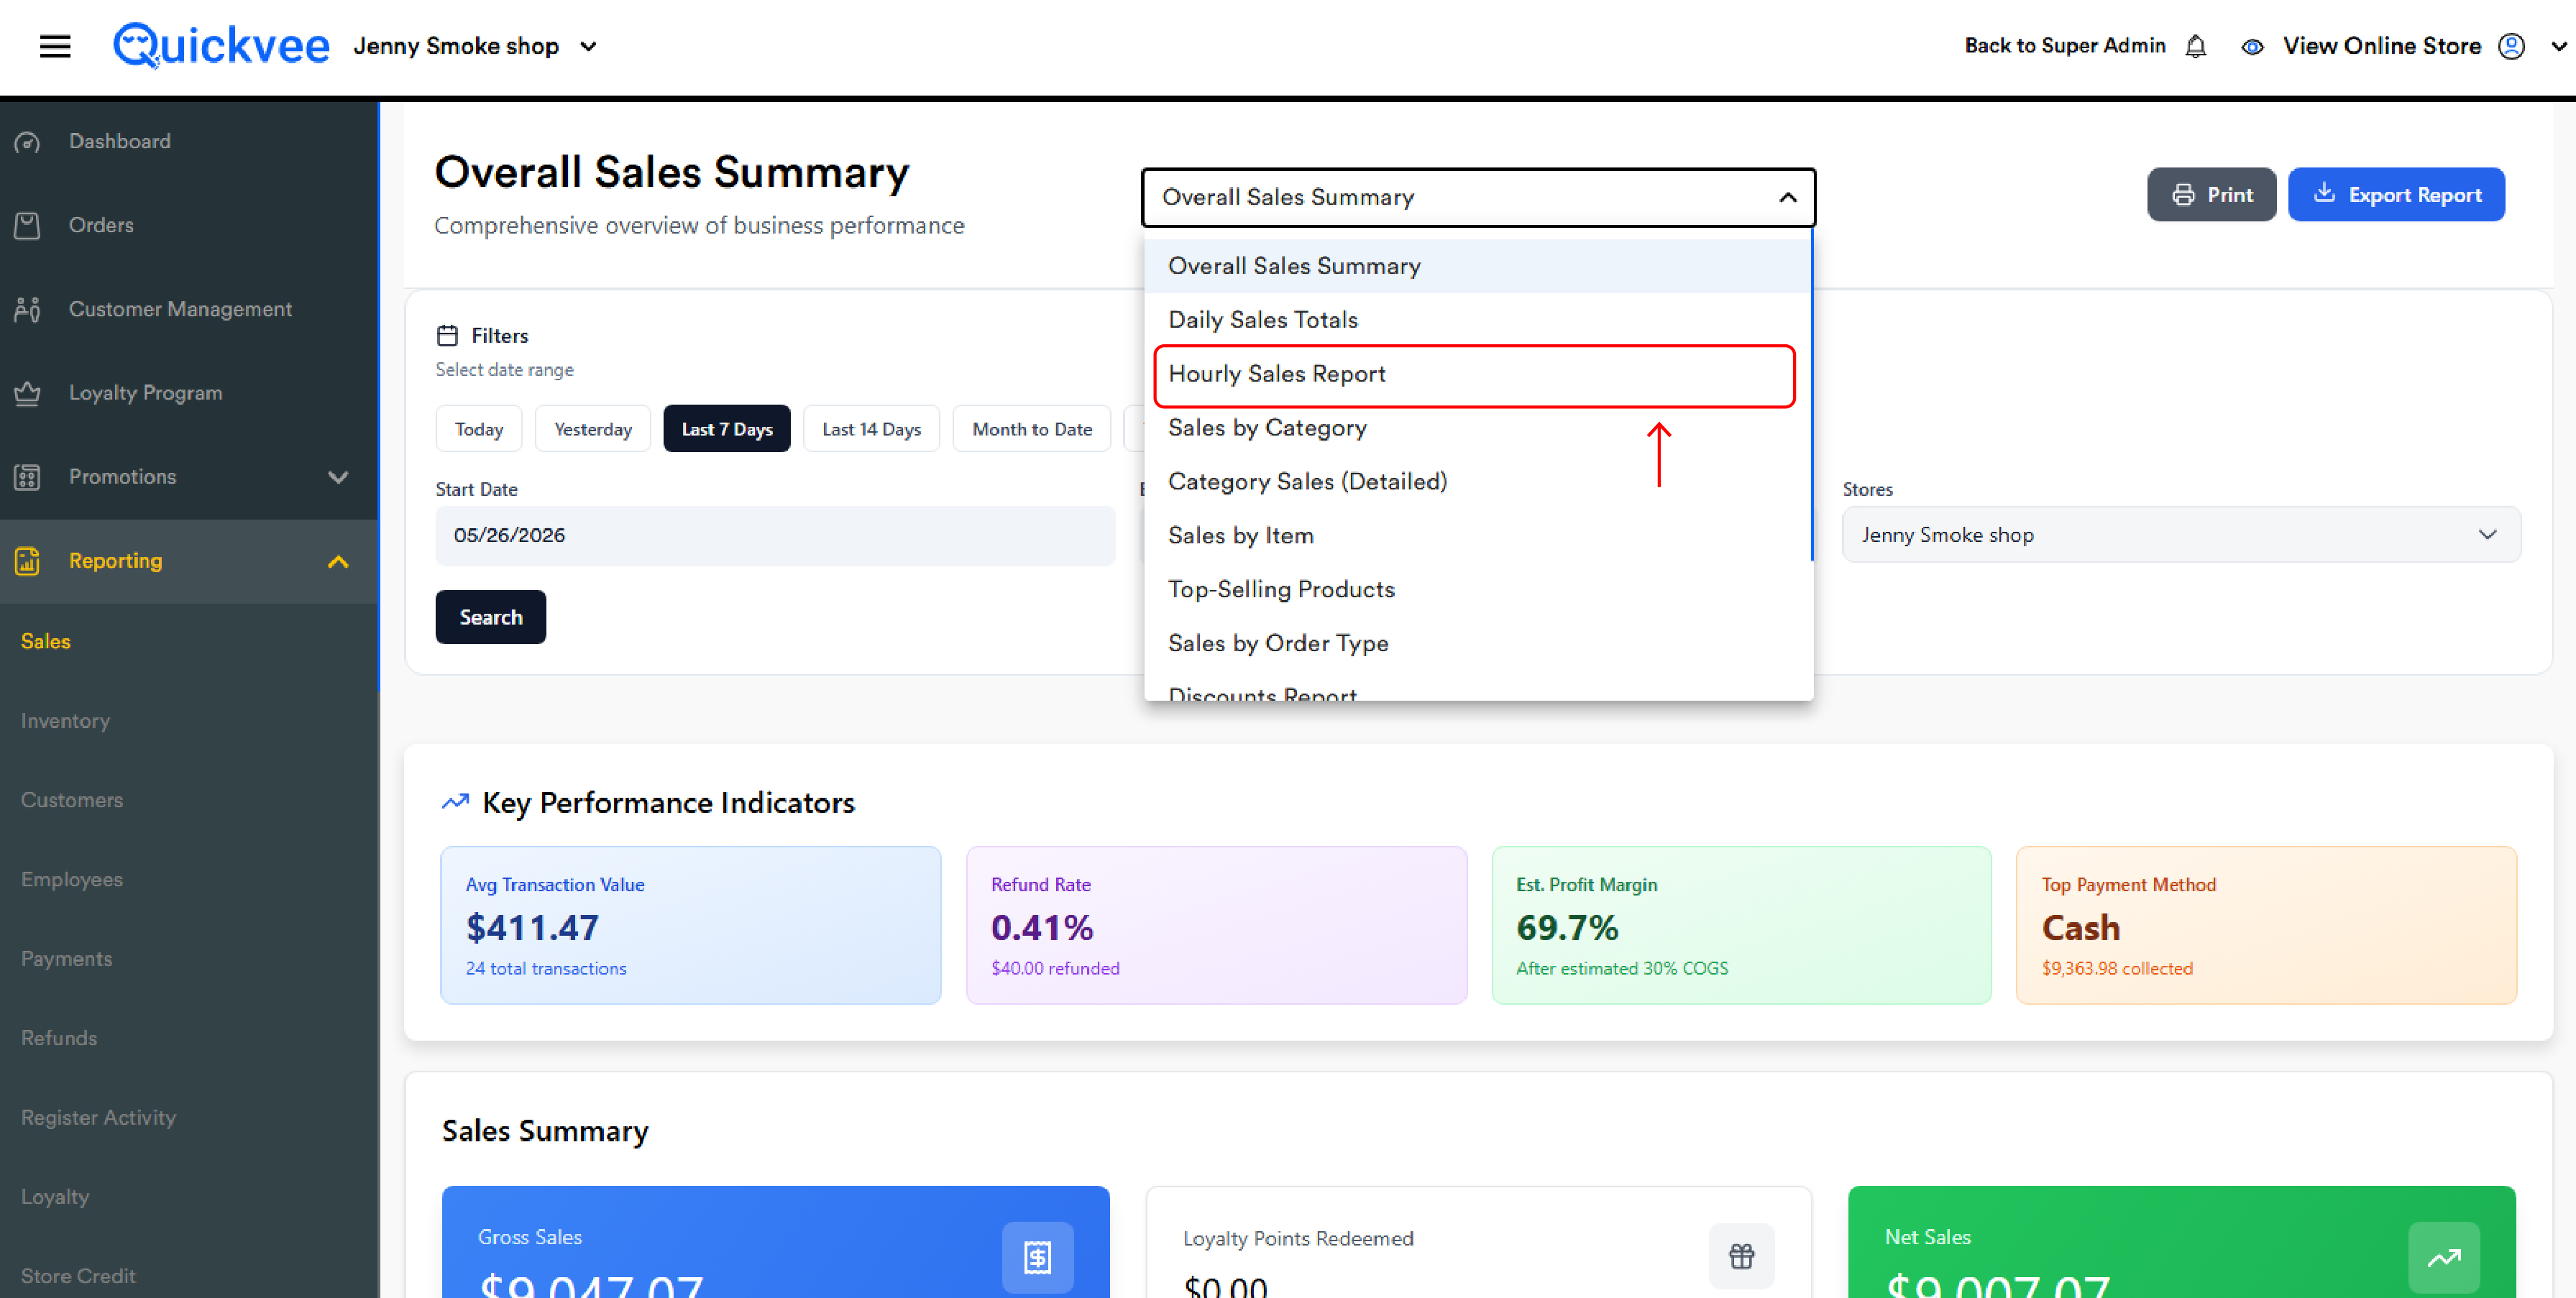Click the Key Performance Indicators trend icon
This screenshot has height=1298, width=2576.
455,802
